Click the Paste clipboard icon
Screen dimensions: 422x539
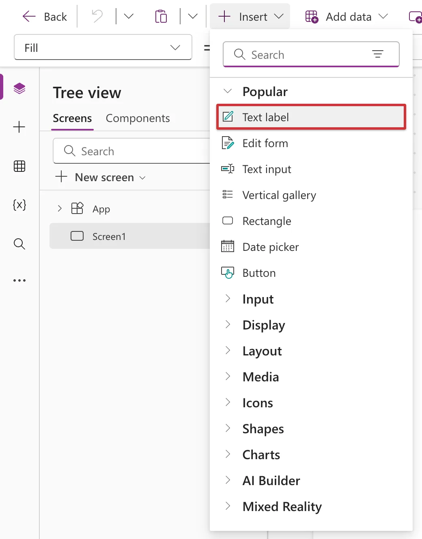point(161,17)
